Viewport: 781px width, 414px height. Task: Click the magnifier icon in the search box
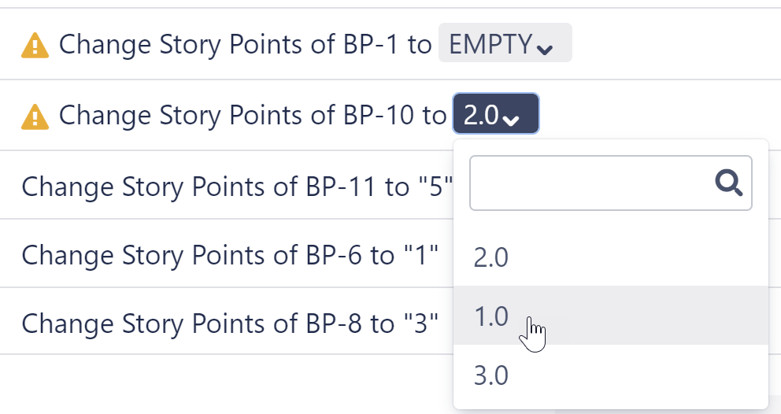tap(729, 183)
